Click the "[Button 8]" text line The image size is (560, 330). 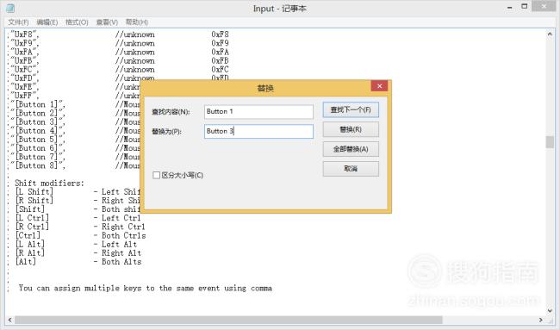pyautogui.click(x=38, y=165)
